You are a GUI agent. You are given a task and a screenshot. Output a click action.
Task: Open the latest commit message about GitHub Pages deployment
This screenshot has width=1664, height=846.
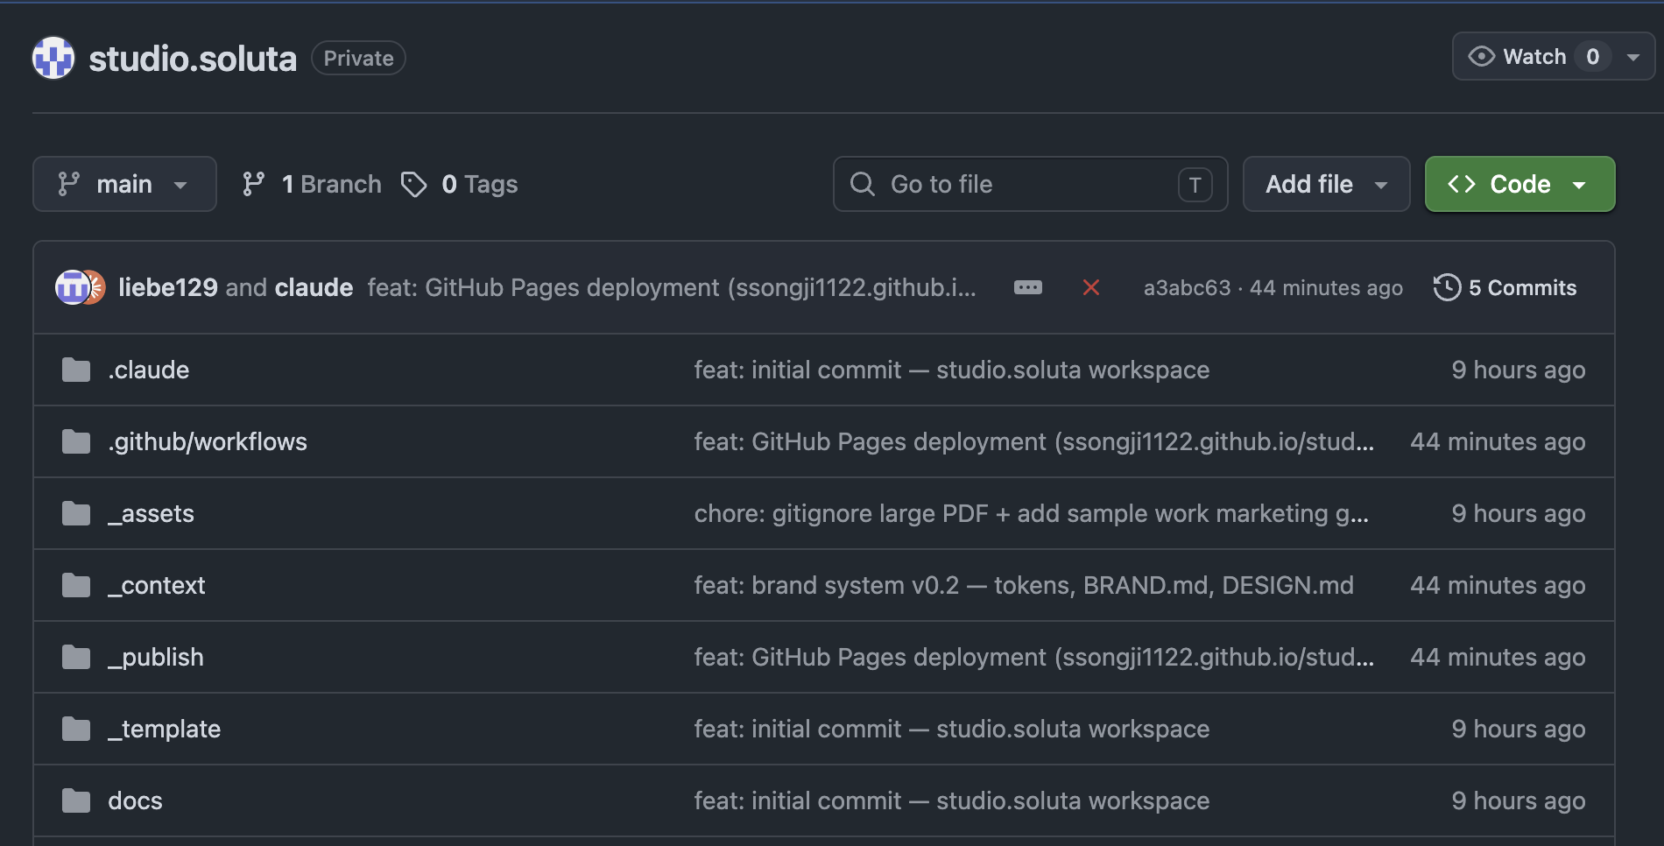point(672,287)
